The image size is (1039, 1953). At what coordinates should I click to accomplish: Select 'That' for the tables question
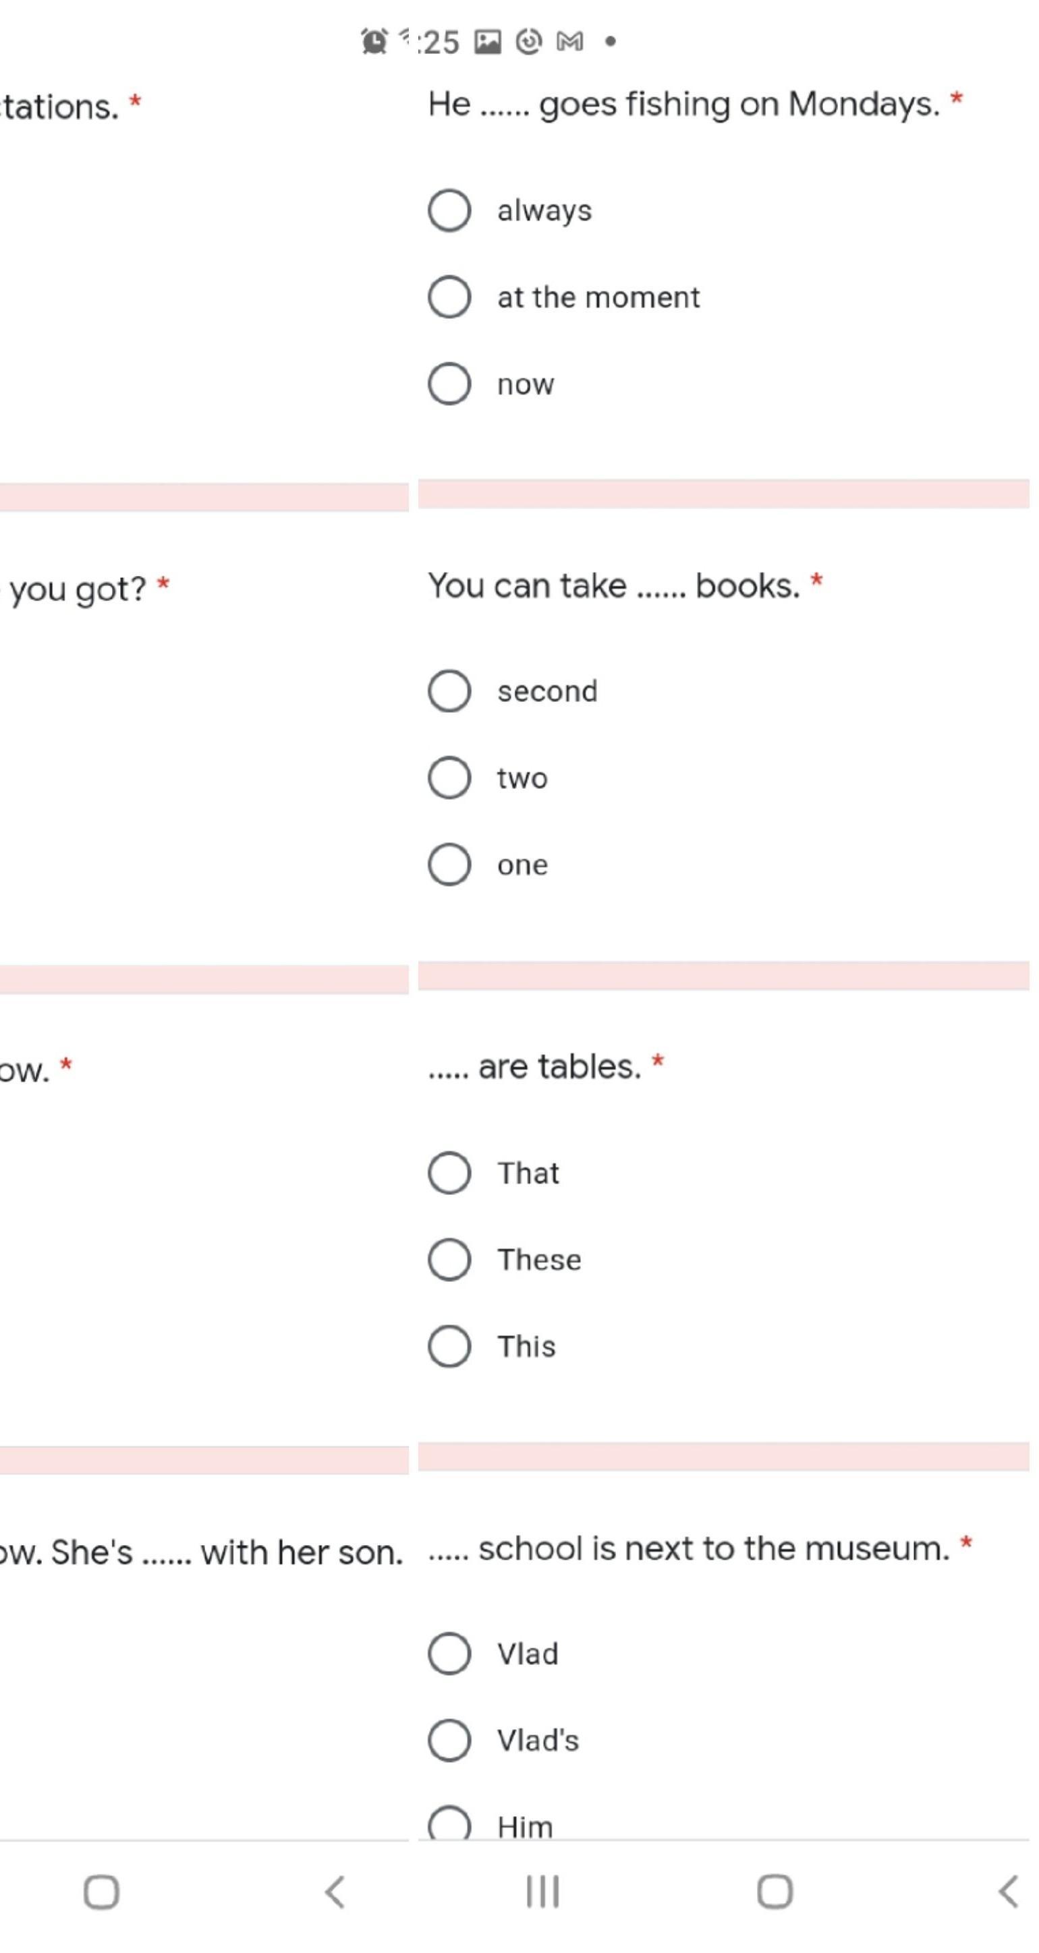point(450,1173)
